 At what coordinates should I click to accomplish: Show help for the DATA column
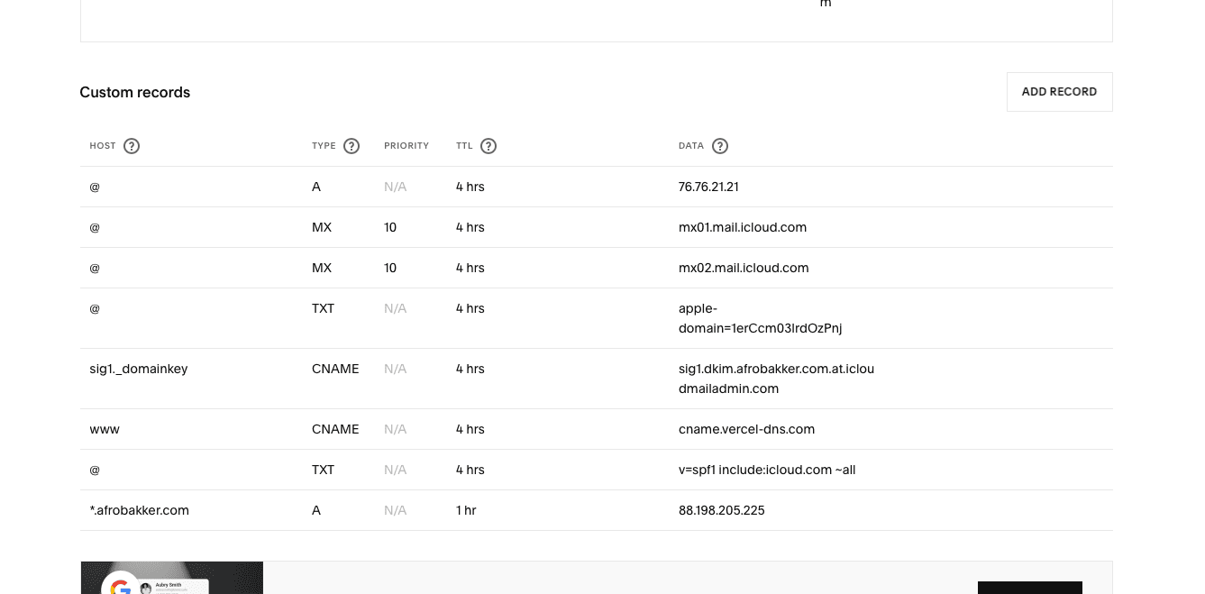(720, 146)
